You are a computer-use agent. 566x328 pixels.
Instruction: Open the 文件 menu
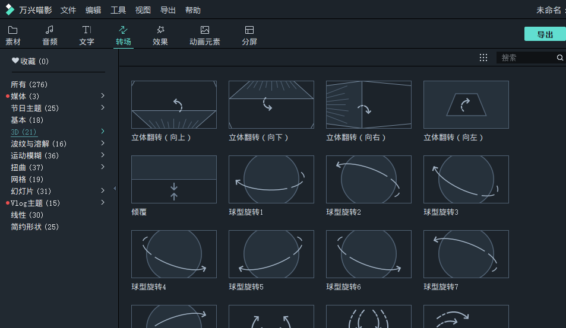click(68, 10)
